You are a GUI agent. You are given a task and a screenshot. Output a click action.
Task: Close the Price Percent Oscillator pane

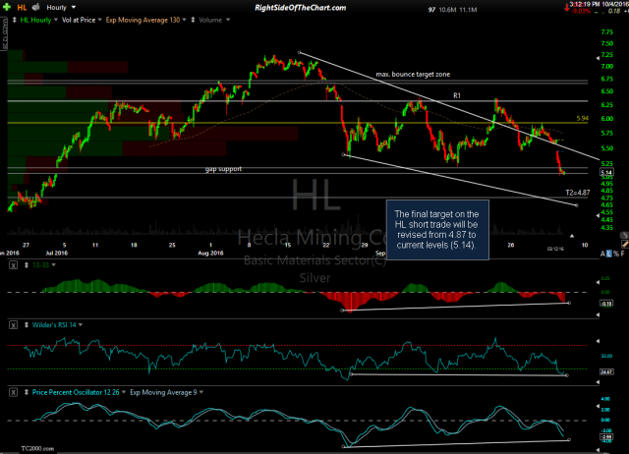tap(13, 392)
